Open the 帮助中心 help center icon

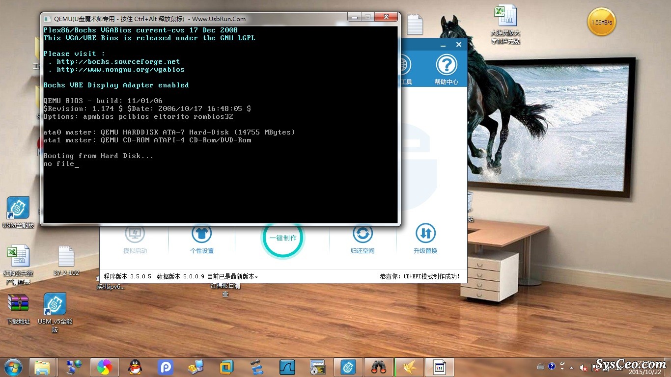click(x=446, y=70)
